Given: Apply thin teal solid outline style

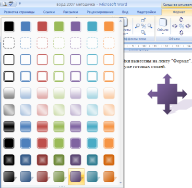Looking at the screenshot, I should pos(92,60).
